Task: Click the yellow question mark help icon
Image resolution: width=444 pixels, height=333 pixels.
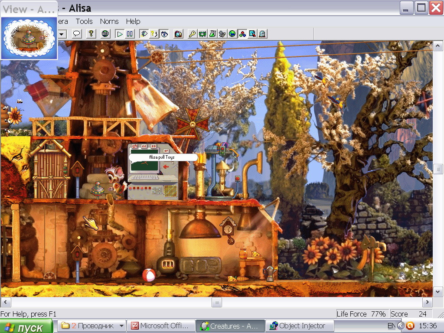Action: [x=91, y=34]
